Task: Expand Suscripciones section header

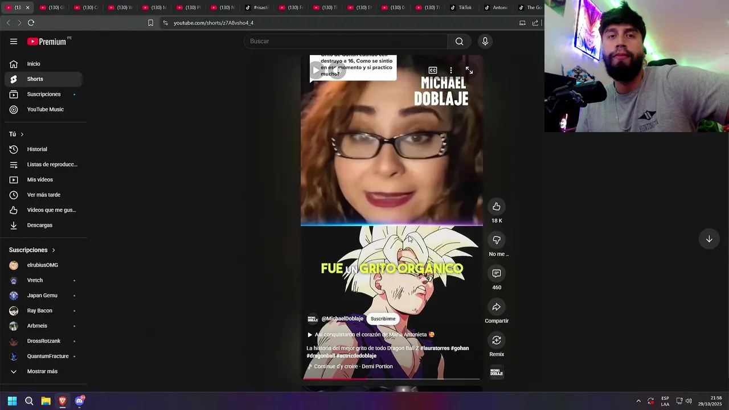Action: pos(32,250)
